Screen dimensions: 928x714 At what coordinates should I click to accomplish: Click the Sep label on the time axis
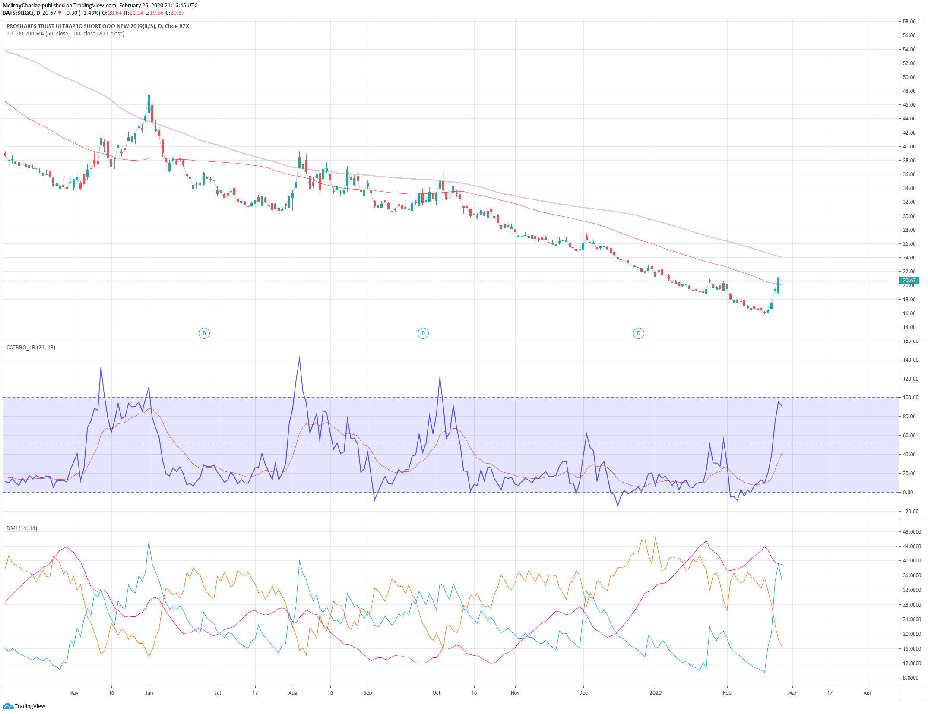click(367, 692)
